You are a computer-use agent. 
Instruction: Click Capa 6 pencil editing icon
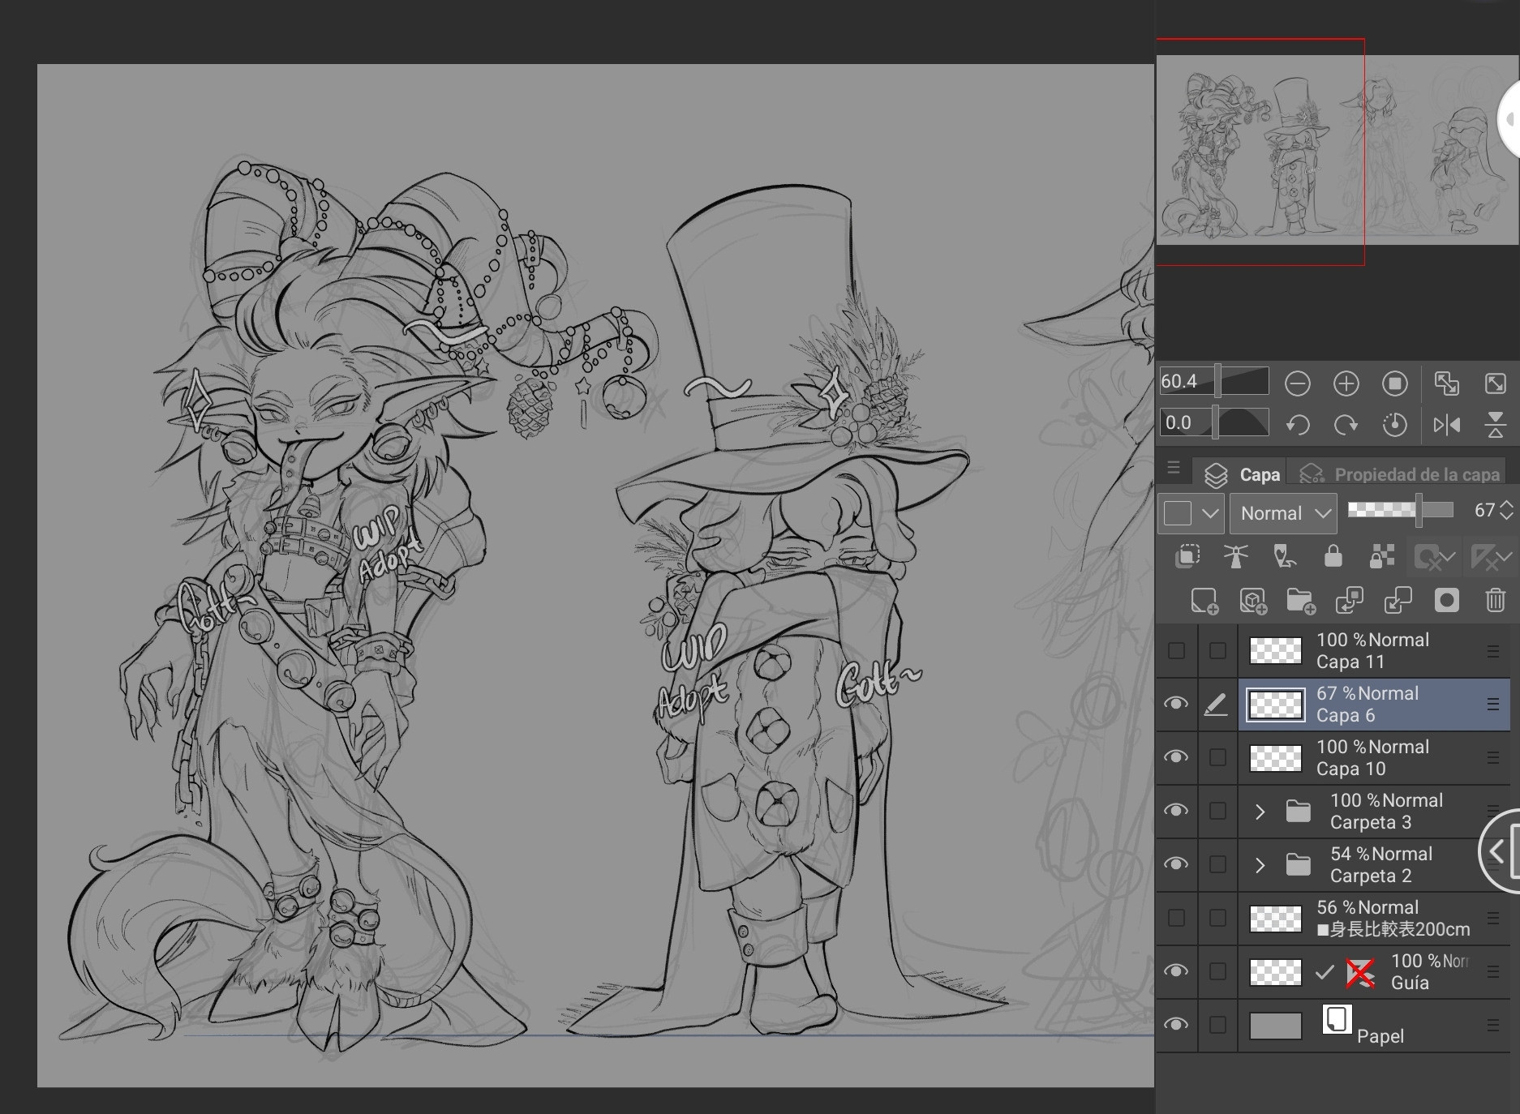1216,705
